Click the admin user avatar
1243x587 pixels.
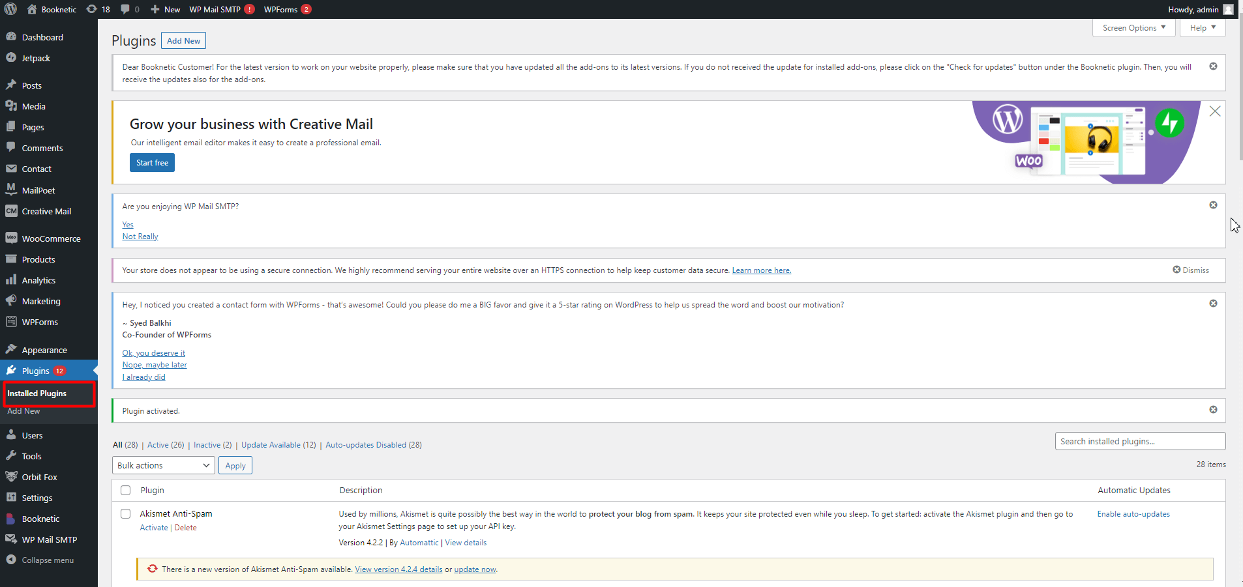point(1228,9)
